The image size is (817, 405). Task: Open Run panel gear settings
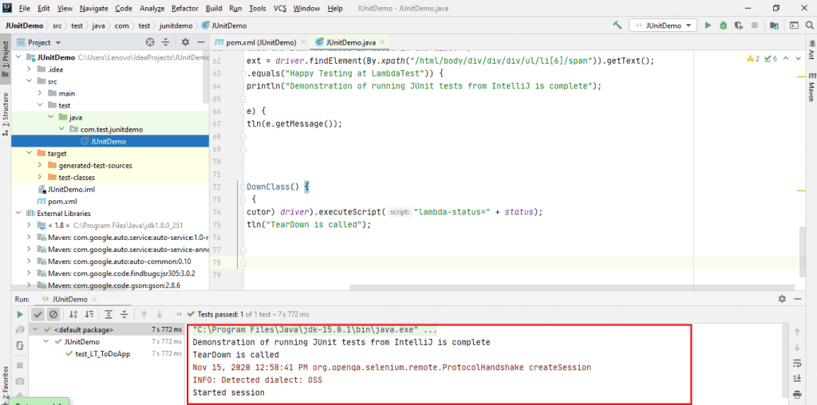pos(782,299)
